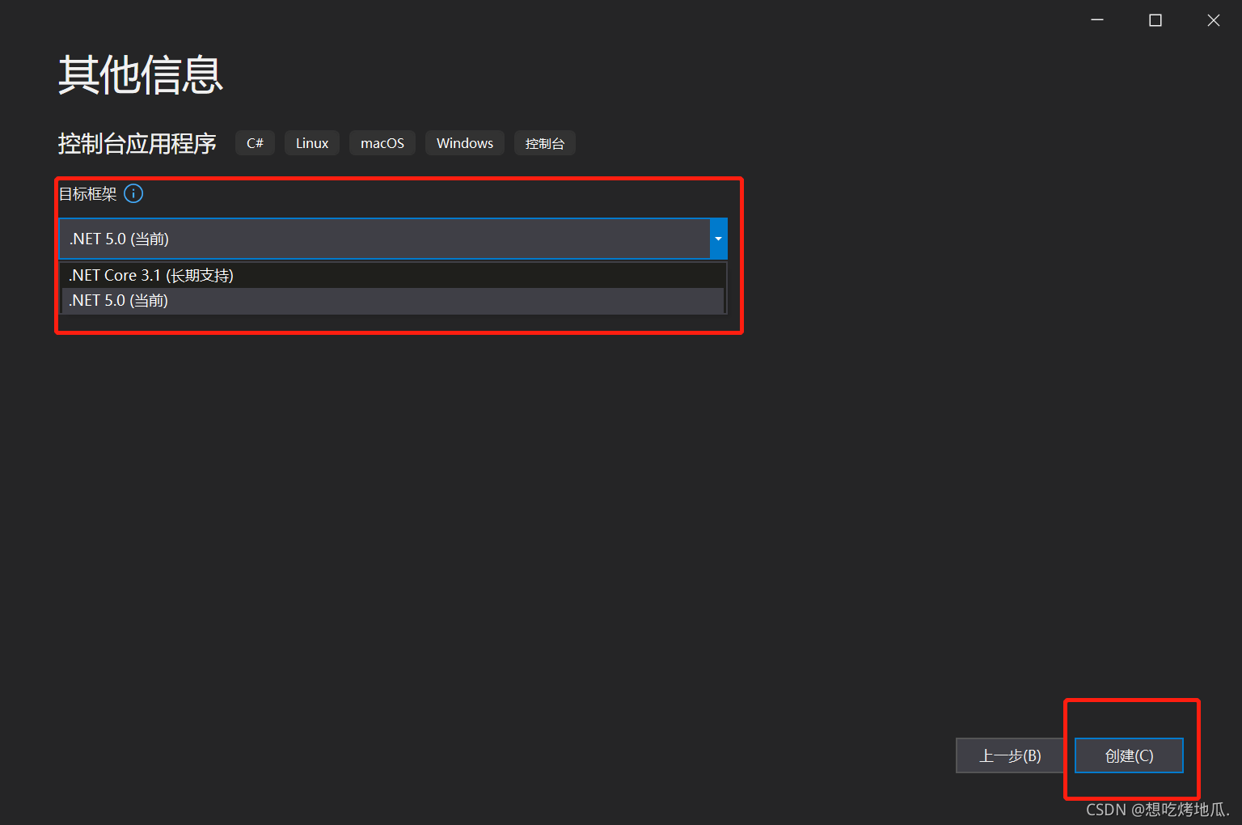Open the target framework dropdown arrow

[718, 239]
